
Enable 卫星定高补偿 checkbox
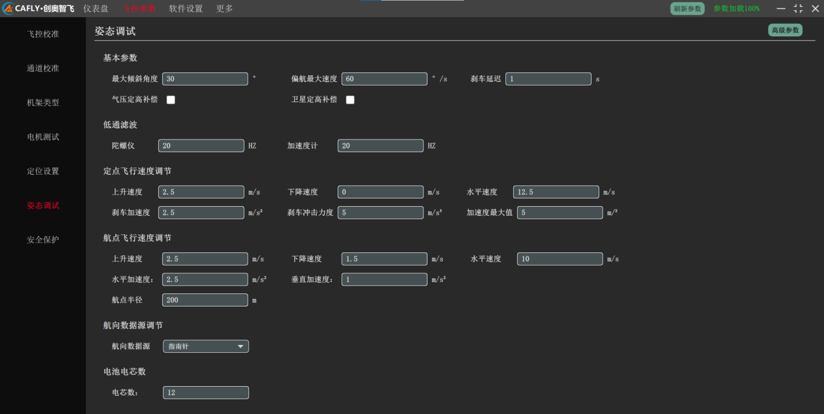coord(350,100)
